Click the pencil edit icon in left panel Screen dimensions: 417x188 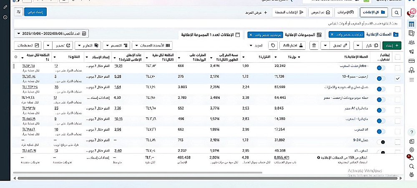click(5, 7)
